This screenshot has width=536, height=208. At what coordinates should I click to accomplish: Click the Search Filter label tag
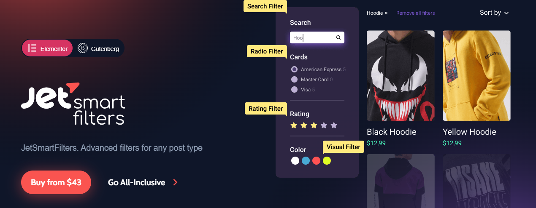[x=265, y=6]
